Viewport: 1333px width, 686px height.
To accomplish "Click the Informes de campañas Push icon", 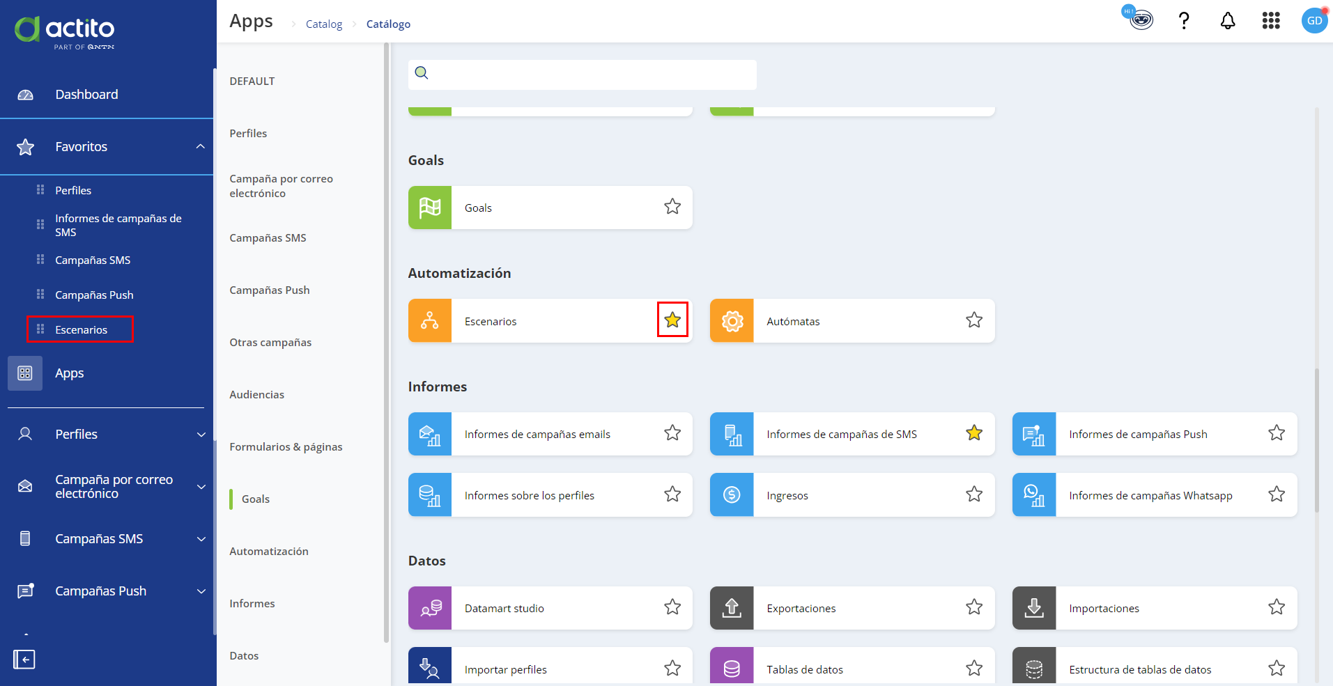I will [x=1034, y=434].
